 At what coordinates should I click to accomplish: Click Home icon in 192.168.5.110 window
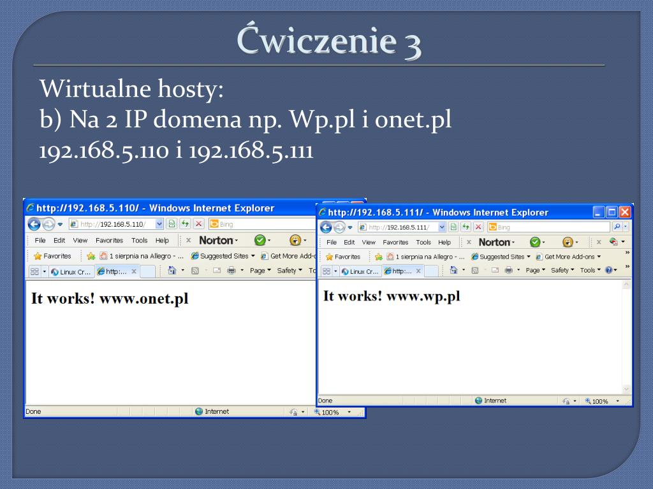coord(172,270)
